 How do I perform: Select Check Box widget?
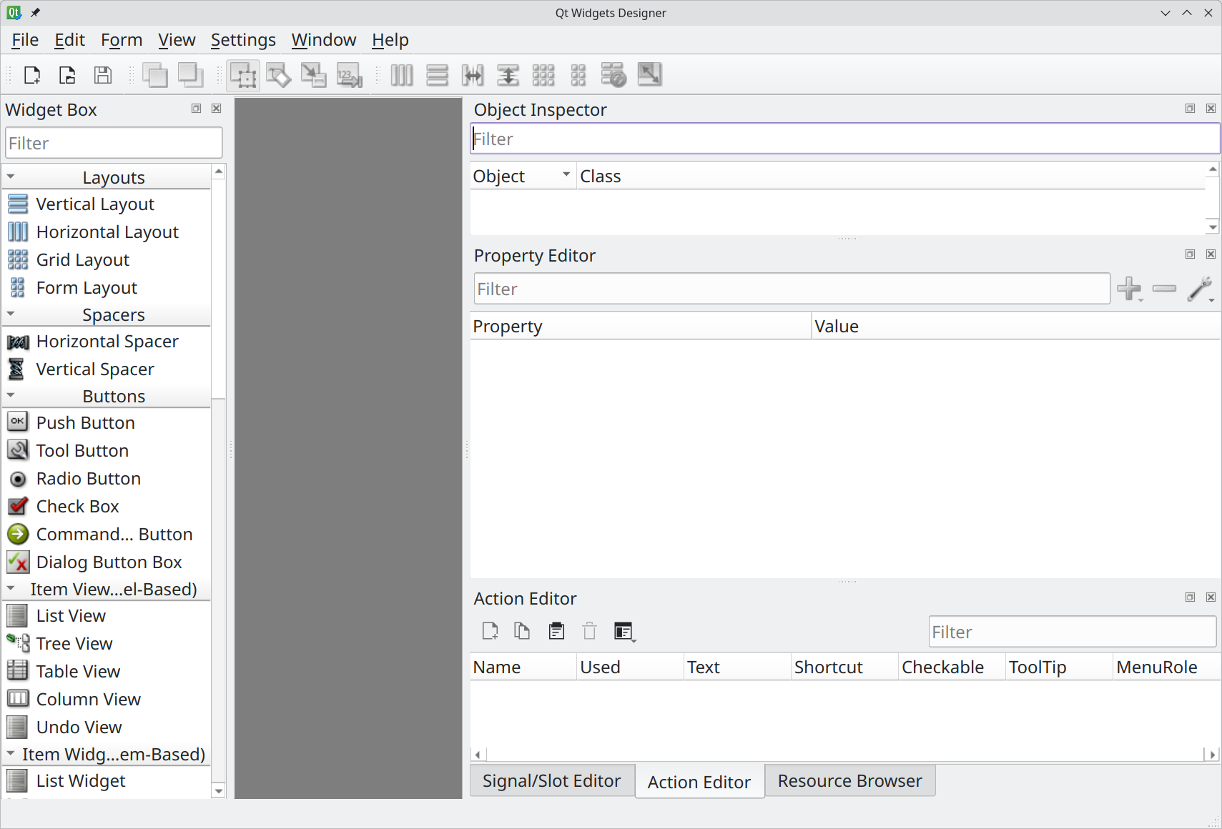[106, 507]
